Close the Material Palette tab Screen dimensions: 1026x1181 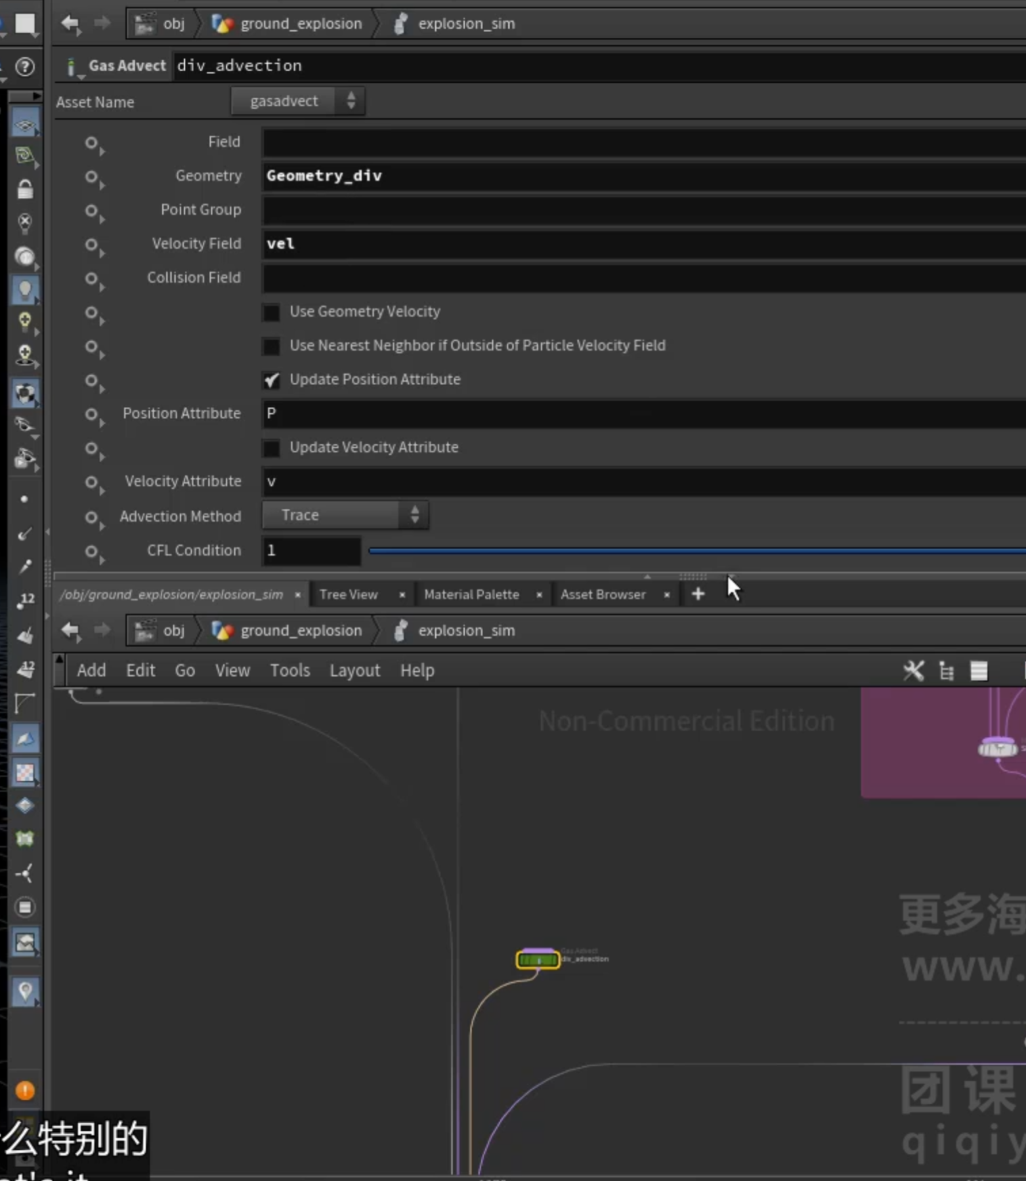[539, 595]
